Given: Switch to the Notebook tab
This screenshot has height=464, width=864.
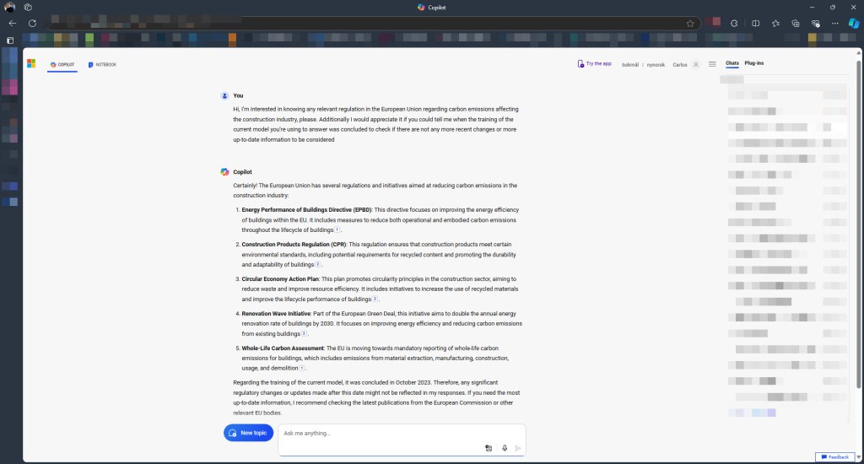Looking at the screenshot, I should point(102,64).
